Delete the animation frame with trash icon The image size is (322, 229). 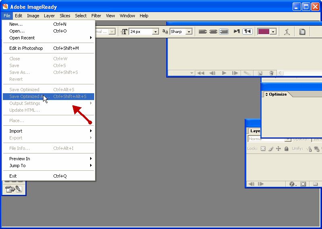(x=271, y=73)
